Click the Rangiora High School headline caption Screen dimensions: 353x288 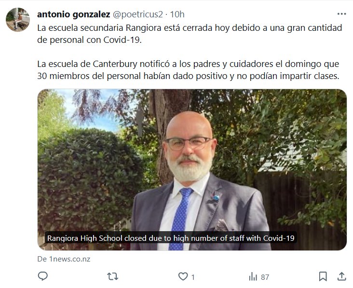[x=171, y=238]
